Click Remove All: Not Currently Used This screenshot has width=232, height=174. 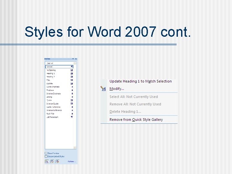[x=135, y=104]
